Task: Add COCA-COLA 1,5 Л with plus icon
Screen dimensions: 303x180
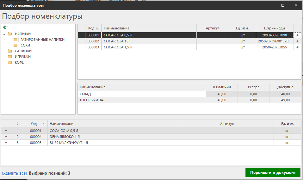Action: coord(297,47)
